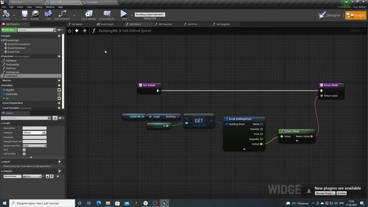Switch to Graph mode
This screenshot has height=207, width=368.
click(355, 16)
